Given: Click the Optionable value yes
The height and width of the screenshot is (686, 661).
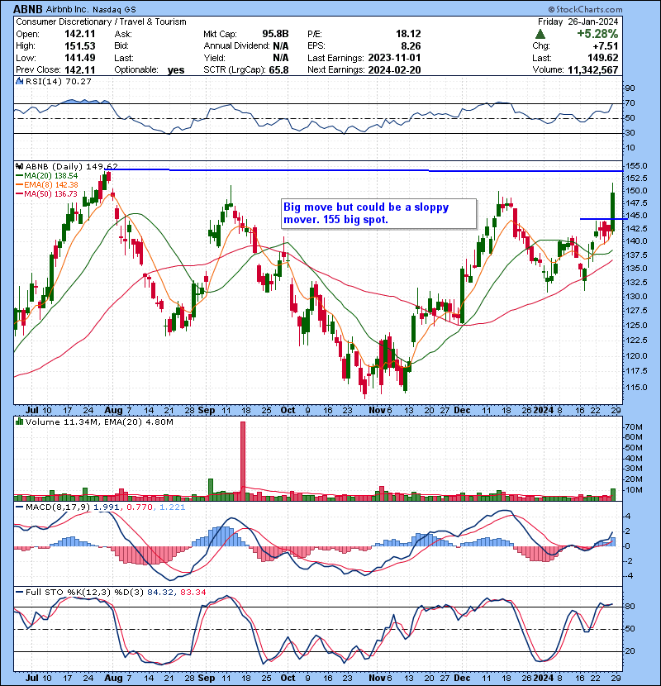Looking at the screenshot, I should (176, 70).
